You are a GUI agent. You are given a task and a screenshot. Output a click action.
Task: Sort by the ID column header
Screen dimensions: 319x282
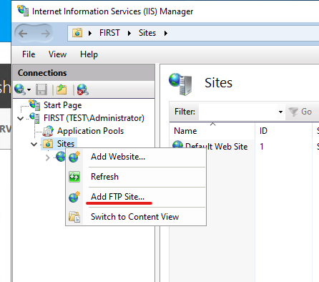(x=284, y=131)
